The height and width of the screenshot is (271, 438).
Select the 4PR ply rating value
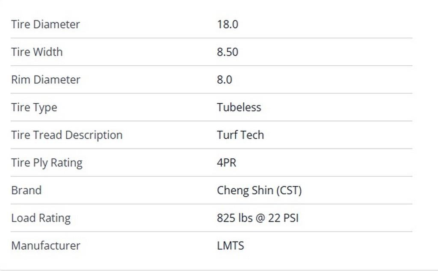(226, 163)
